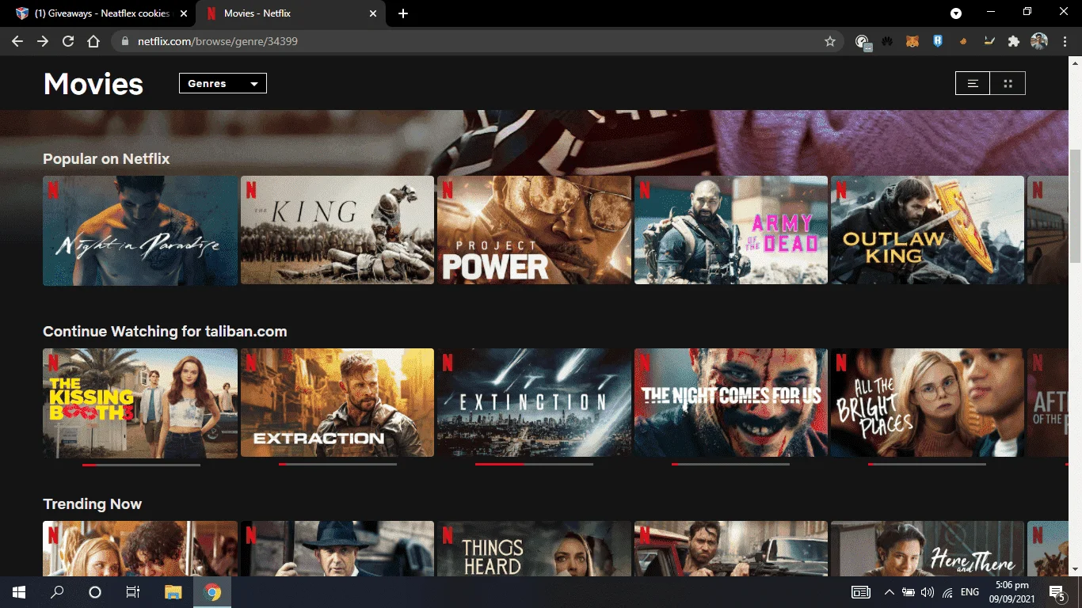Open The King movie thumbnail

tap(337, 230)
